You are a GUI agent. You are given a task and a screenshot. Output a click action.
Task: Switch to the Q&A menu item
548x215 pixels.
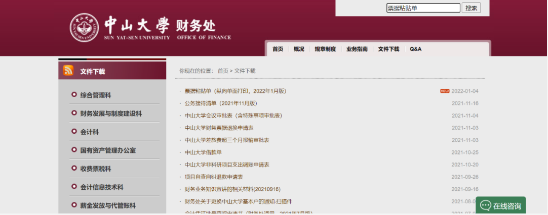point(415,49)
